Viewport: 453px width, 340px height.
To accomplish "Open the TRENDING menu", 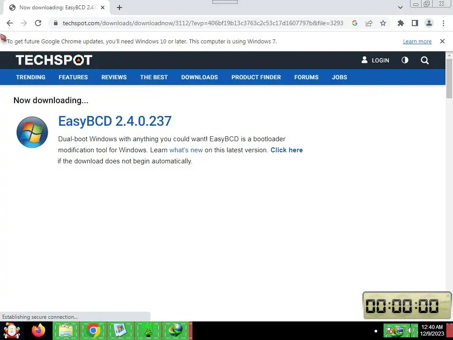I will [31, 77].
